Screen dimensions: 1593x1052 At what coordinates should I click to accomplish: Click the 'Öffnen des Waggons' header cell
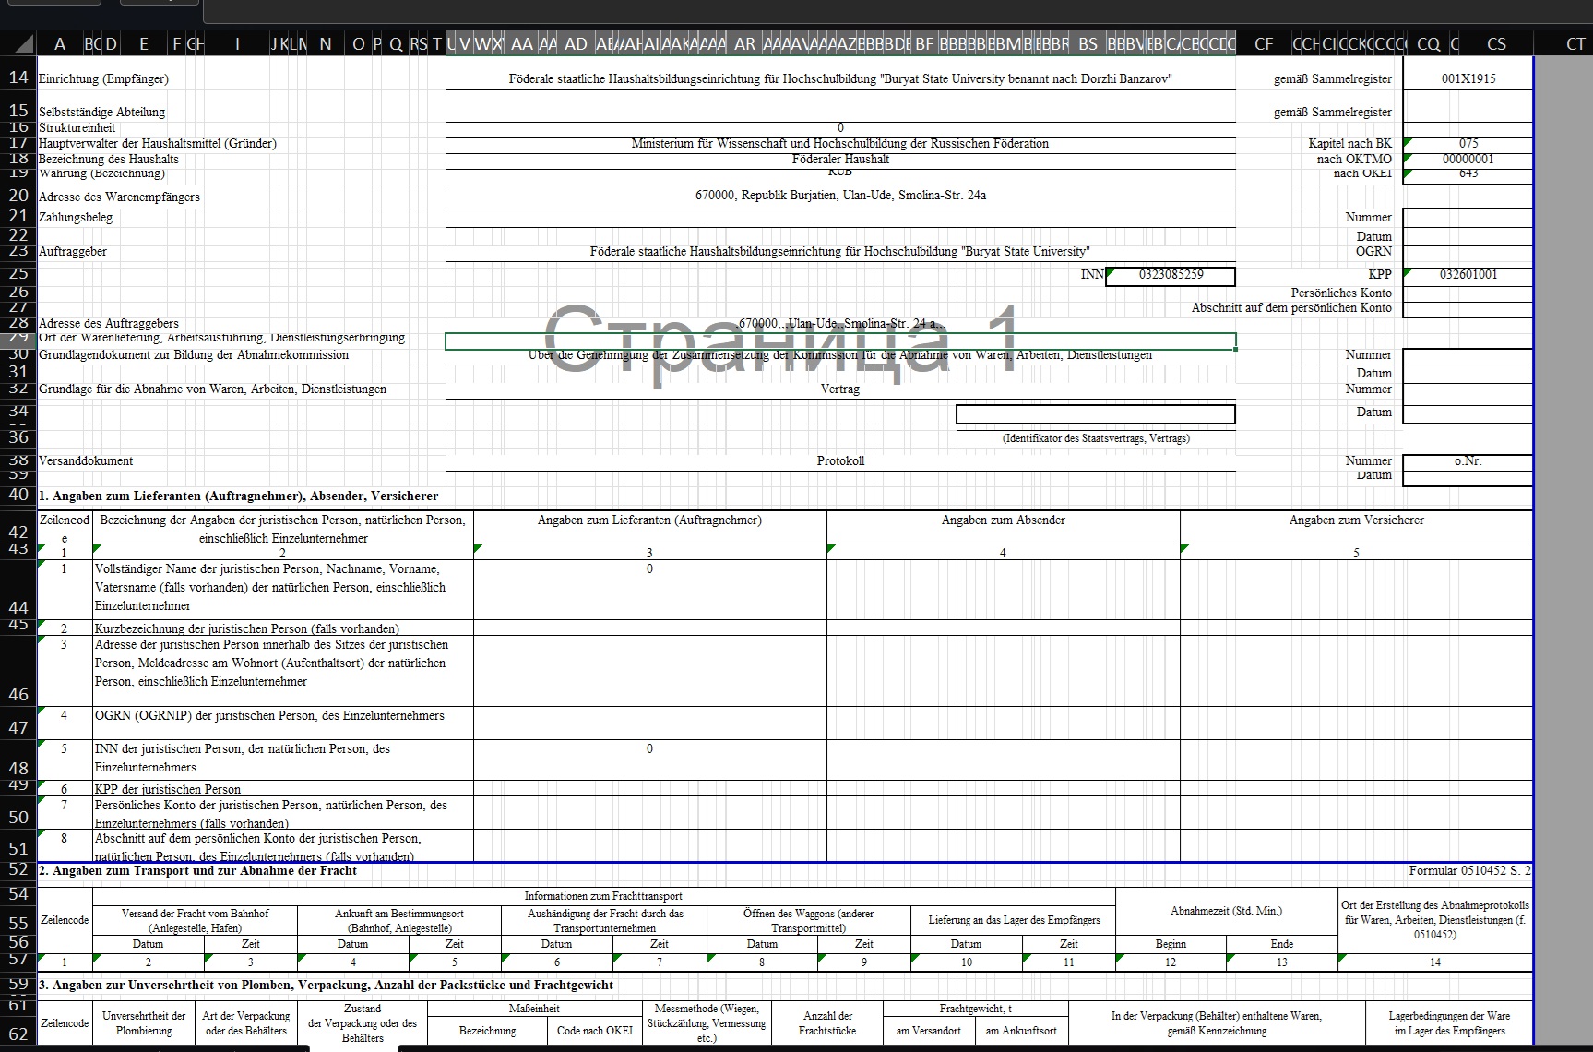click(x=808, y=920)
